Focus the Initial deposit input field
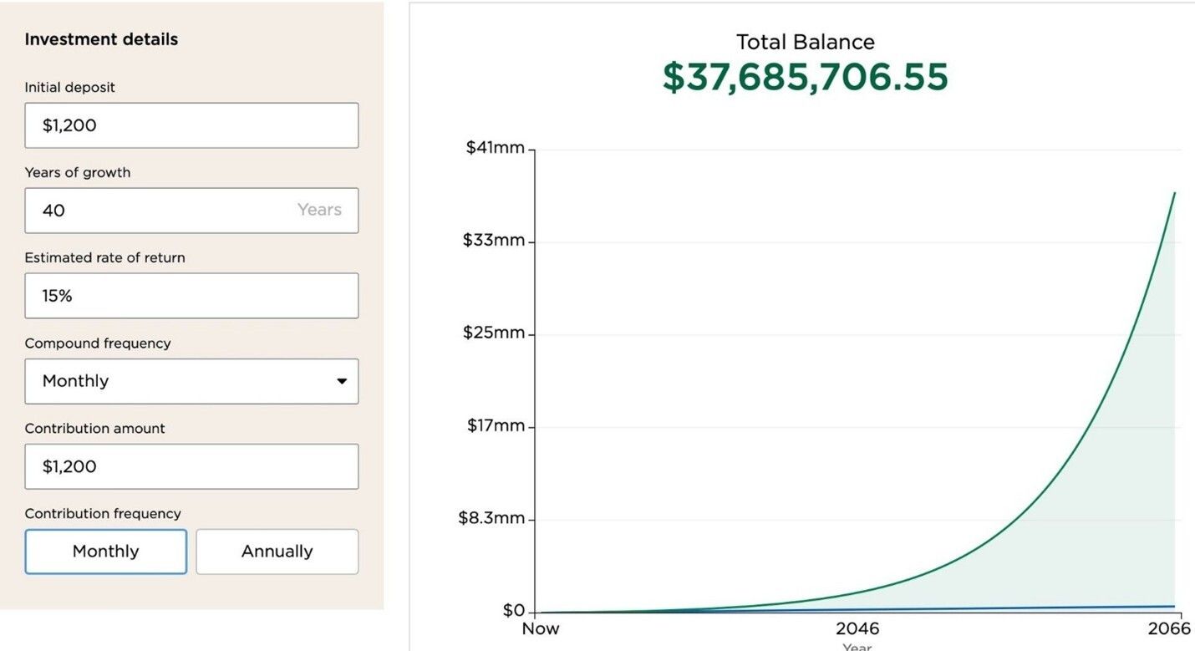Image resolution: width=1195 pixels, height=651 pixels. (191, 125)
